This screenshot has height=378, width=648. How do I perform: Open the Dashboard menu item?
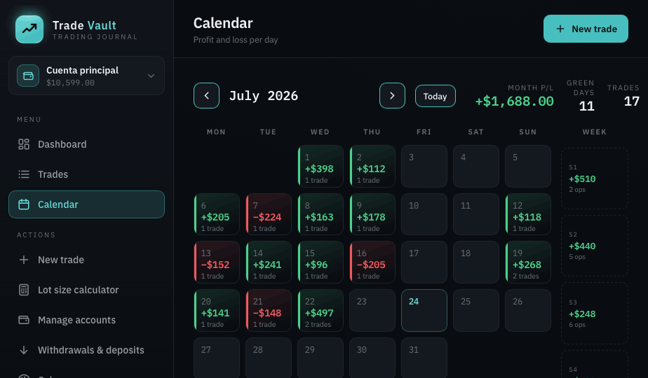(x=86, y=144)
